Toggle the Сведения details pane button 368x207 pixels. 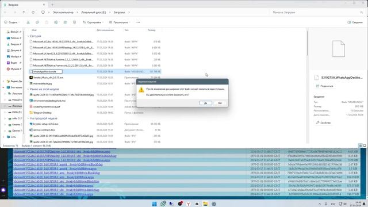point(355,22)
